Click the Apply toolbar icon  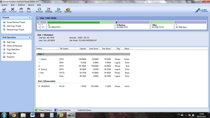click(x=4, y=10)
